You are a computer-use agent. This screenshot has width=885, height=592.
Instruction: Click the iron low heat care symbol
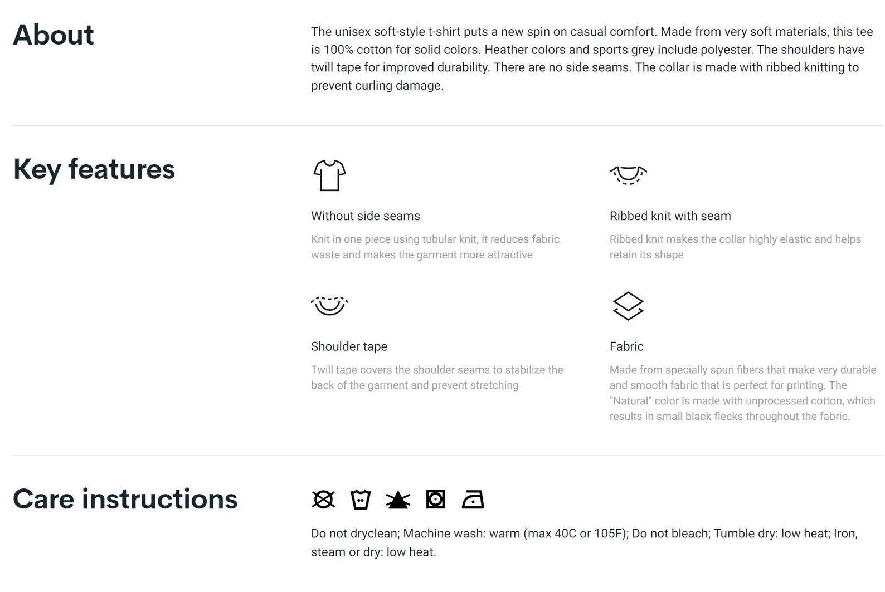tap(473, 500)
